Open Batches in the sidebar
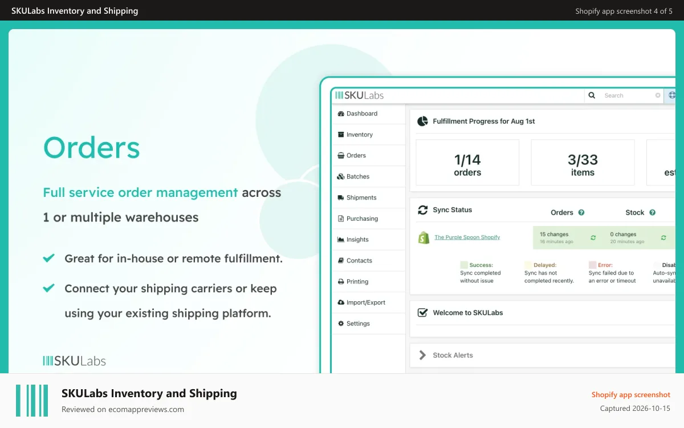684x428 pixels. 369,176
